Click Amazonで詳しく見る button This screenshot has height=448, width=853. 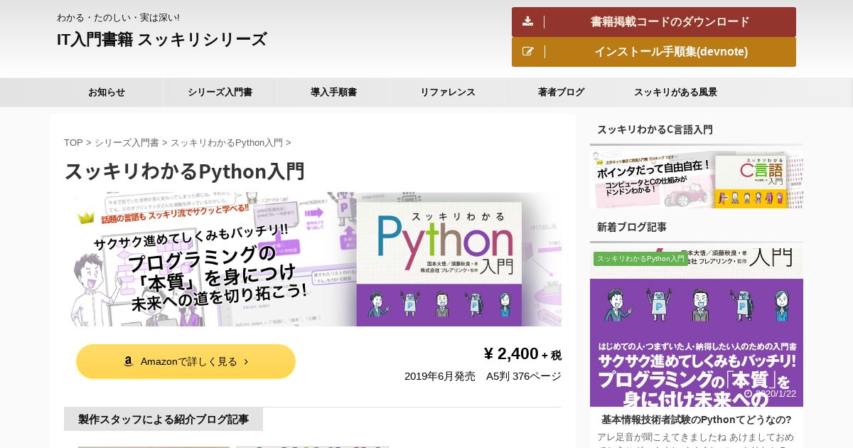coord(186,361)
